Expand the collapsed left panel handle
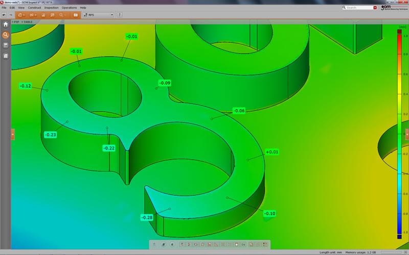Screen dimensions: 409x255 pos(13,134)
